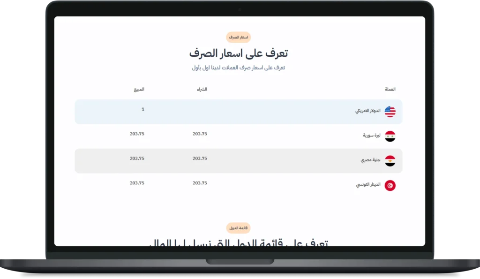
Task: Click the Egyptian pound buy price 203.75
Action: click(x=200, y=158)
